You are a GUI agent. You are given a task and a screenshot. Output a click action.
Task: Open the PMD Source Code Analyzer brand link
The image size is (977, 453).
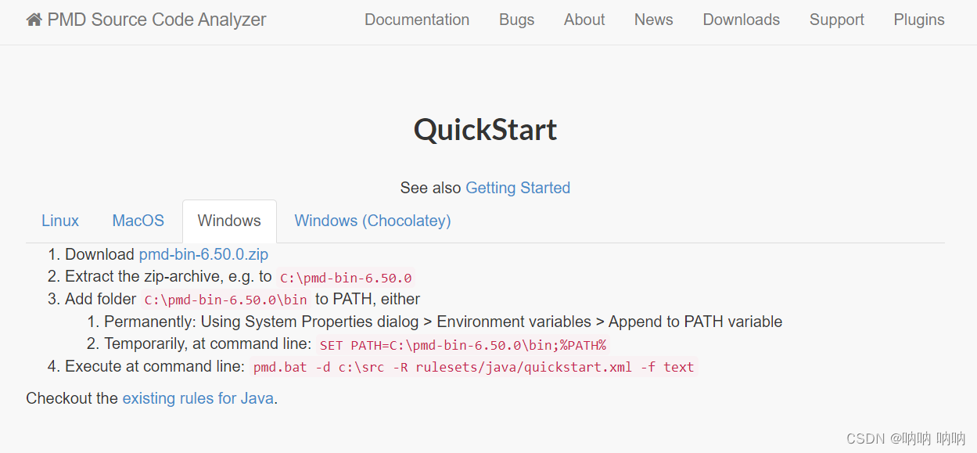click(146, 20)
